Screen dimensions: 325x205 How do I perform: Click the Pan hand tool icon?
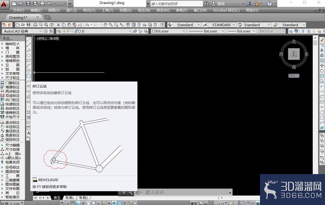pos(105,25)
